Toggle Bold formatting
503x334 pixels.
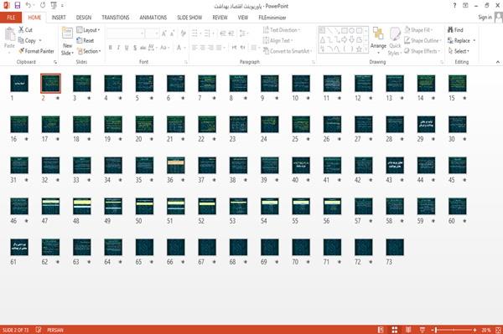pyautogui.click(x=110, y=48)
